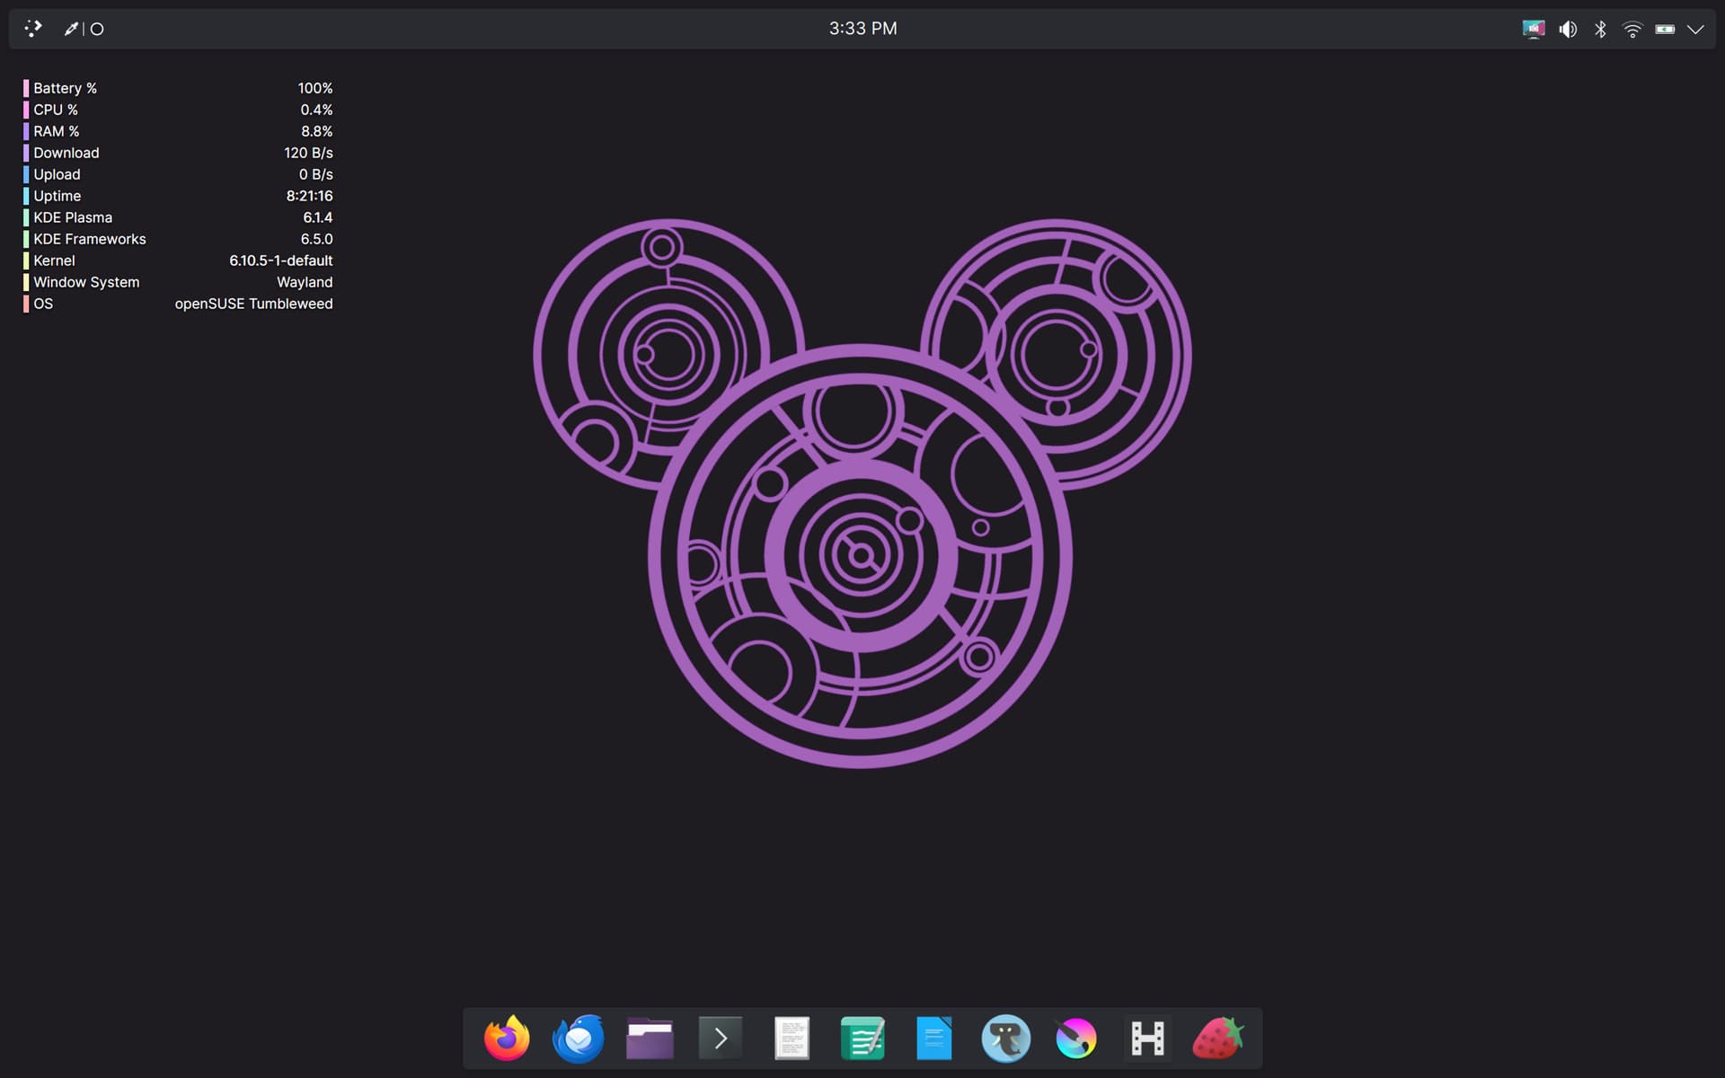The width and height of the screenshot is (1725, 1078).
Task: Open the battery and power tray icon
Action: pos(1665,29)
